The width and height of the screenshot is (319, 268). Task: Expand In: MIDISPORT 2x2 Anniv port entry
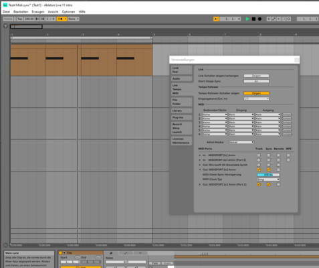point(200,155)
